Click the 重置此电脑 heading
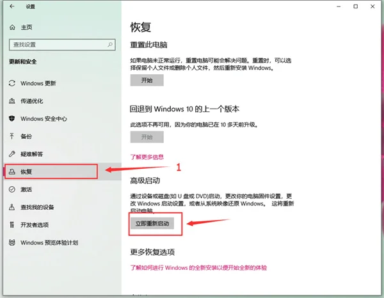This screenshot has width=384, height=298. 148,45
